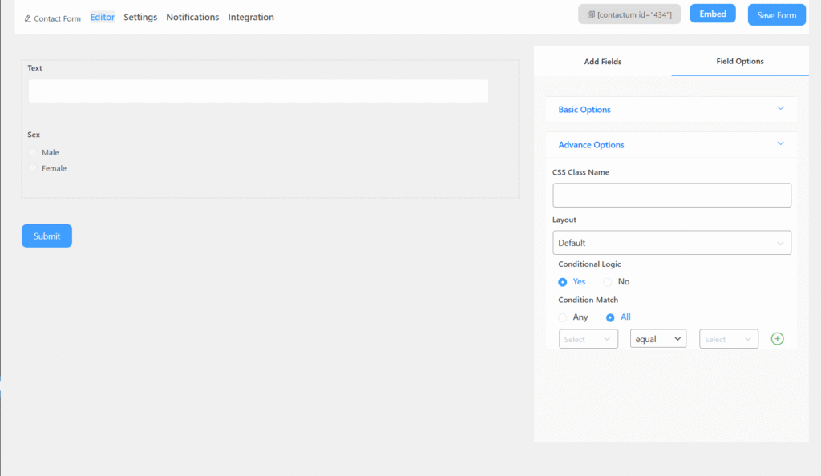This screenshot has width=821, height=476.
Task: Open the Notifications tab
Action: tap(192, 17)
